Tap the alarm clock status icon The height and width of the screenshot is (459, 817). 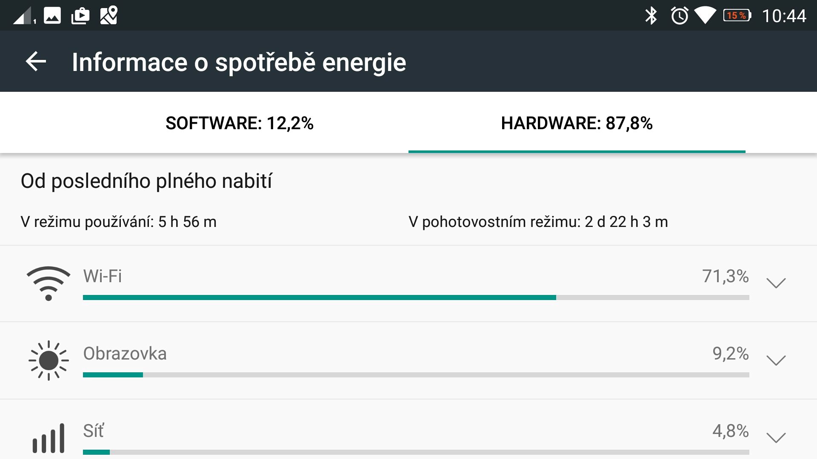[680, 16]
